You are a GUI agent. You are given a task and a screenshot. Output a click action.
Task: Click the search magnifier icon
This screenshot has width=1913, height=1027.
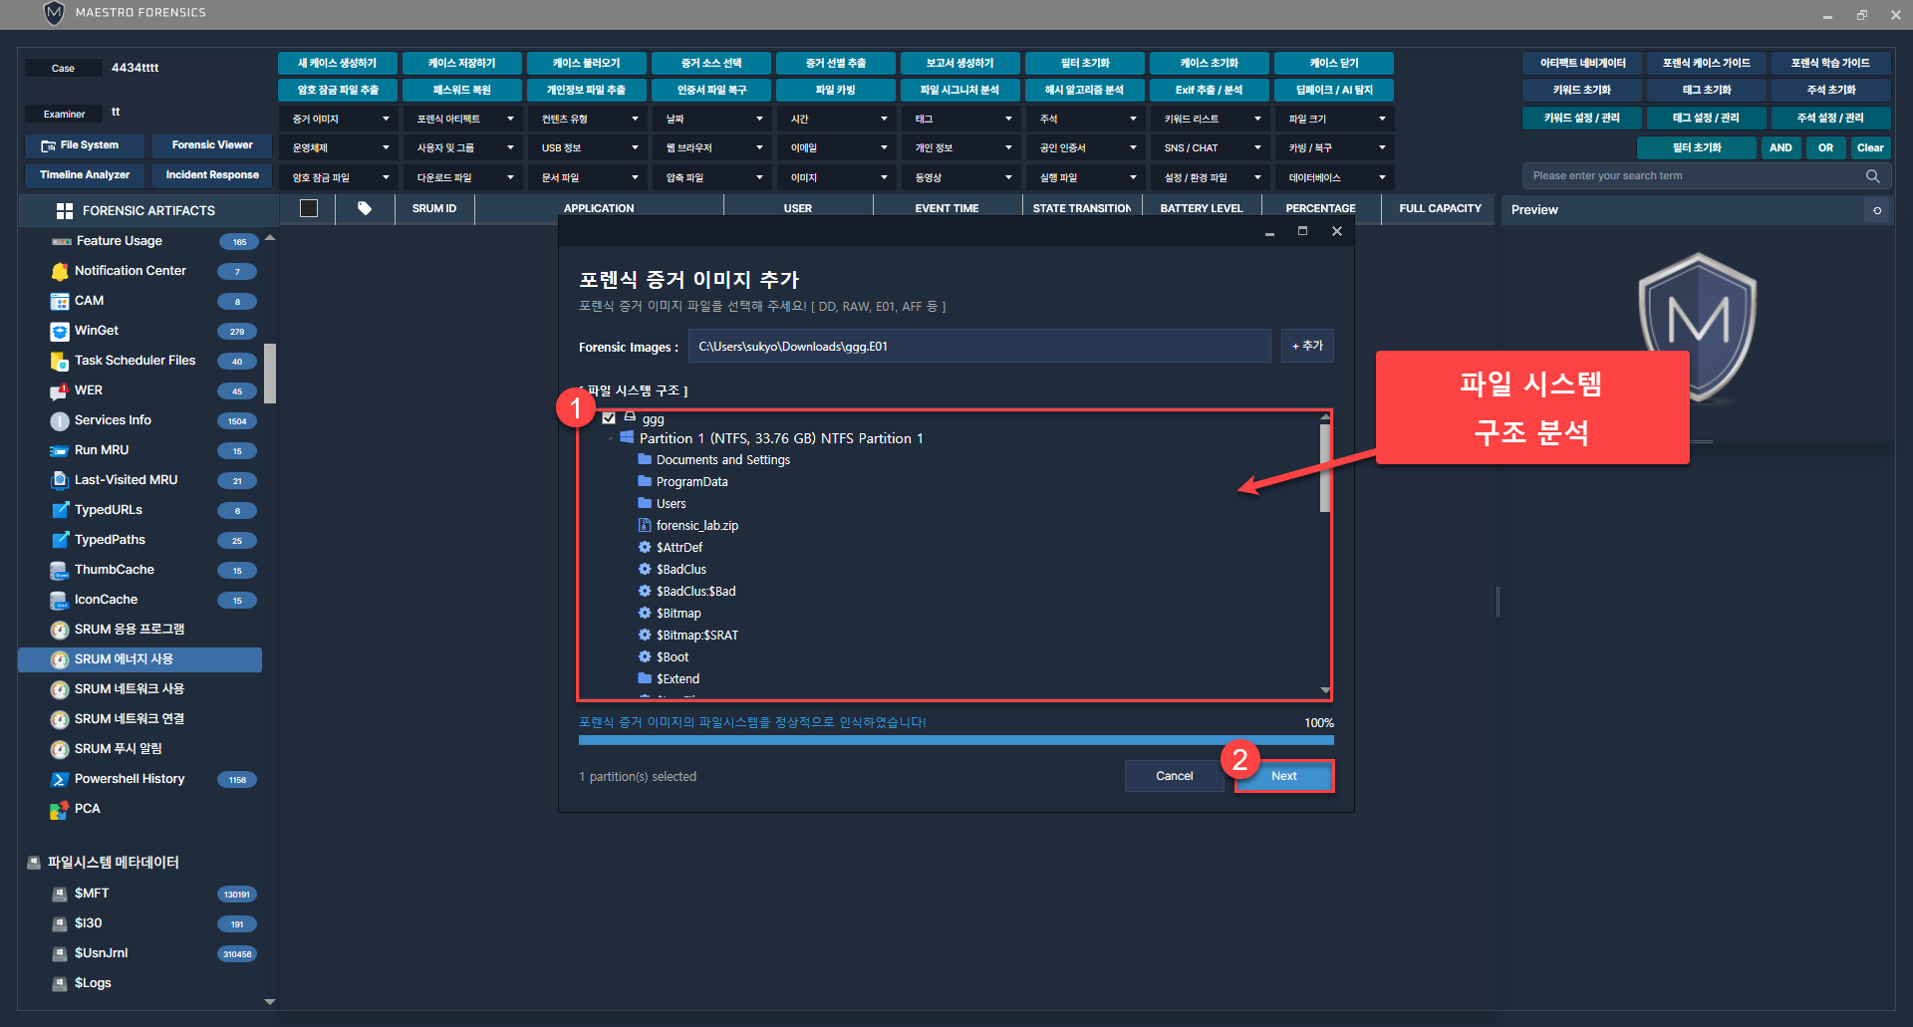[1873, 176]
